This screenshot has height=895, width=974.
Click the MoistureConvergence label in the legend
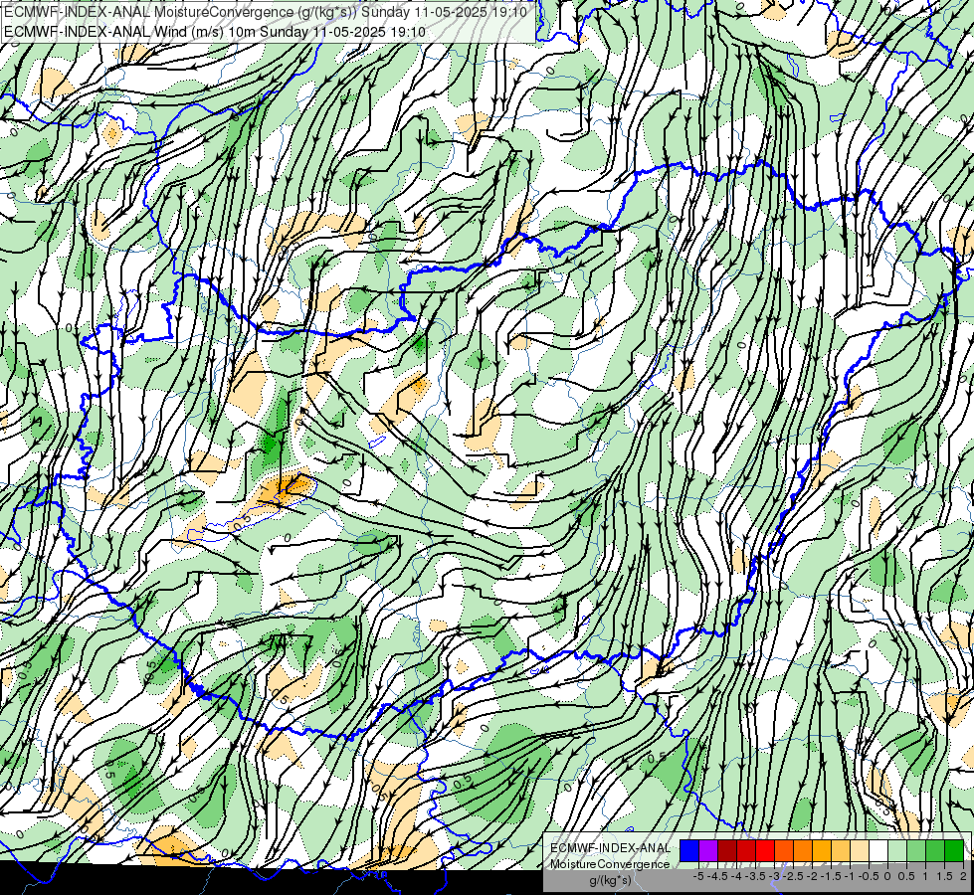pos(610,864)
